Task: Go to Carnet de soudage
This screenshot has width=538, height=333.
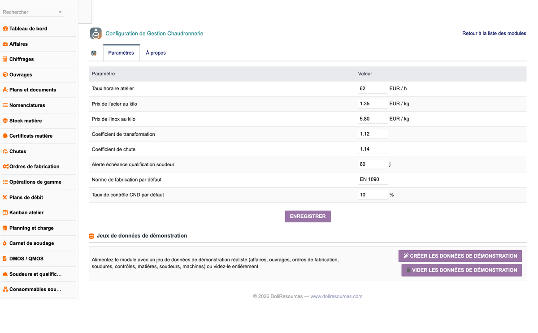Action: coord(31,243)
